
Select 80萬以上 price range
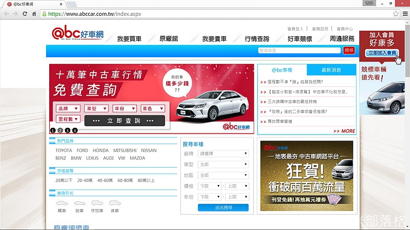click(x=146, y=180)
